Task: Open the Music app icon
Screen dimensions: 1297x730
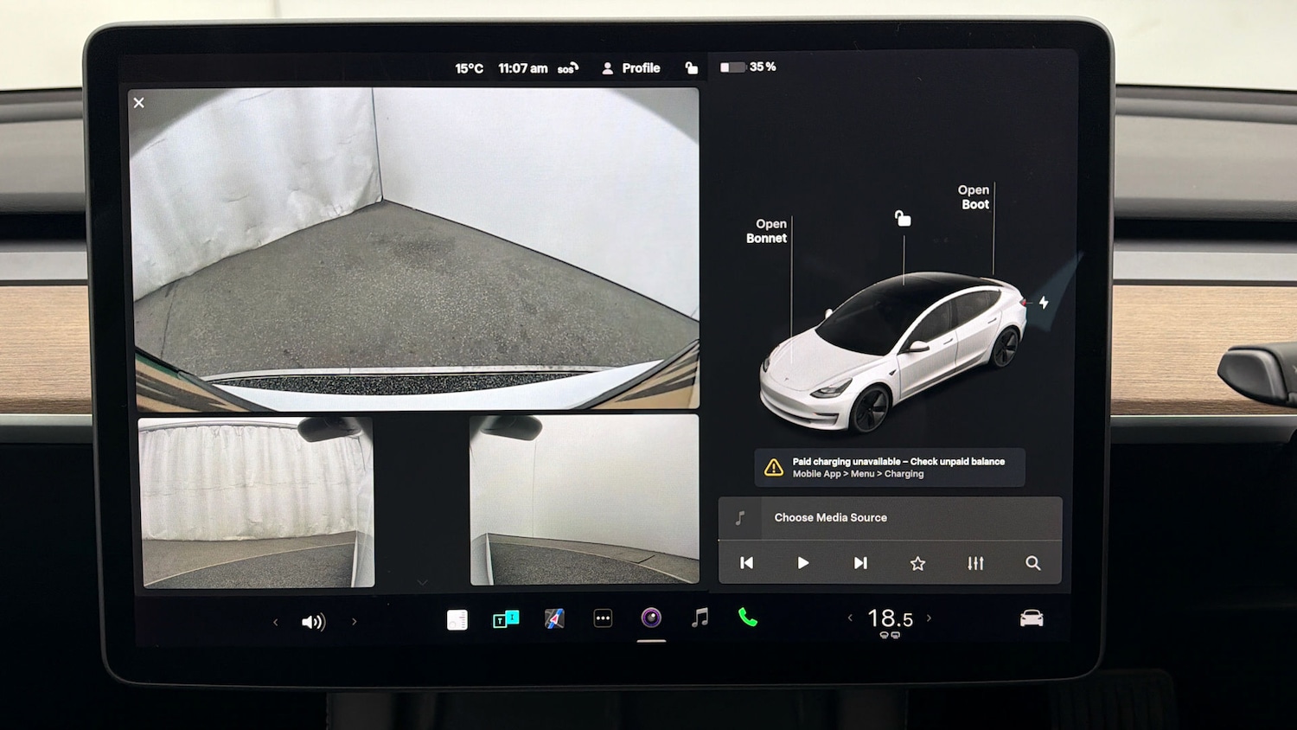Action: [x=699, y=618]
